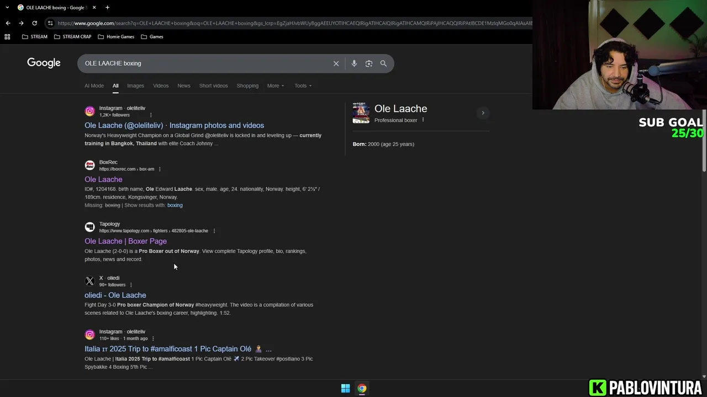Reload the Google search page
The width and height of the screenshot is (707, 397).
coord(34,23)
